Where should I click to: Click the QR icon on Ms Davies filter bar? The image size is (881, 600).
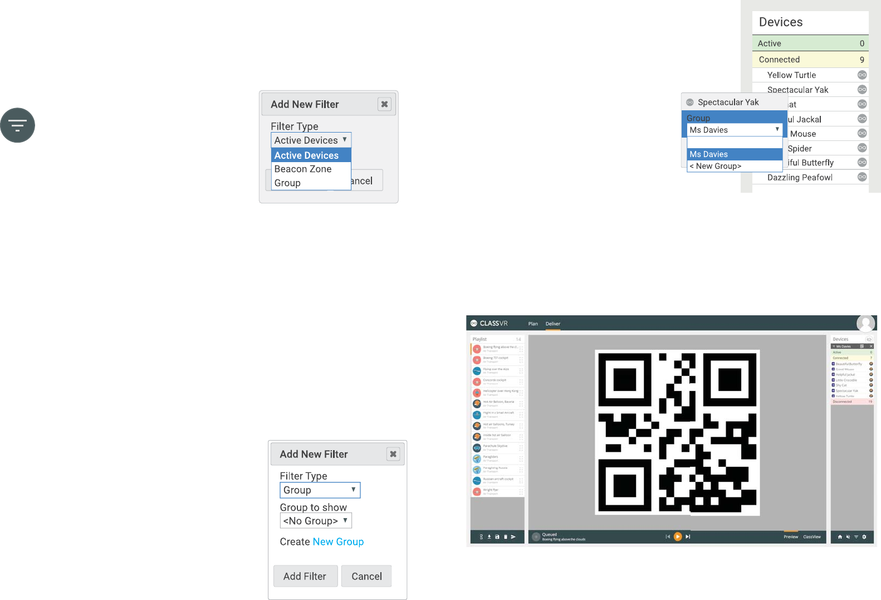(x=862, y=347)
